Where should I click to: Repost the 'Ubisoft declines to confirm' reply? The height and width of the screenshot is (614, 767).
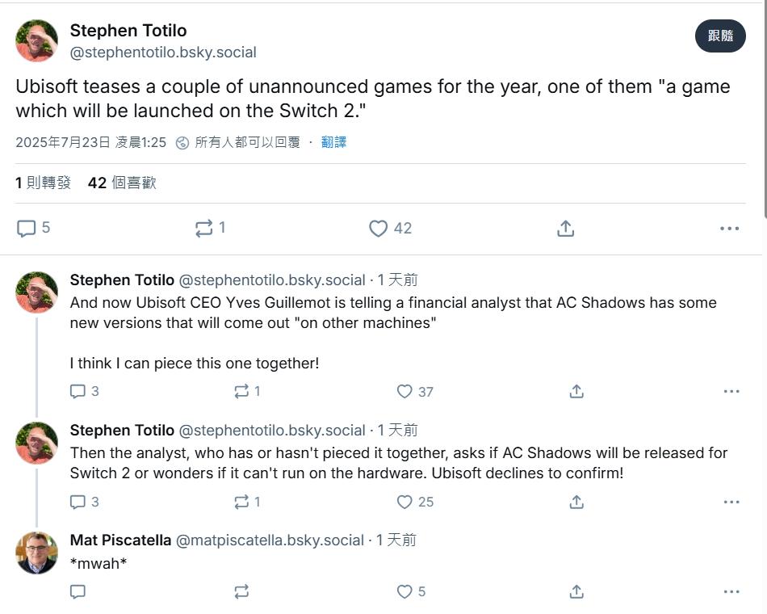241,502
